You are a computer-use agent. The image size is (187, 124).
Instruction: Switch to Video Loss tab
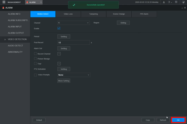coord(68,14)
